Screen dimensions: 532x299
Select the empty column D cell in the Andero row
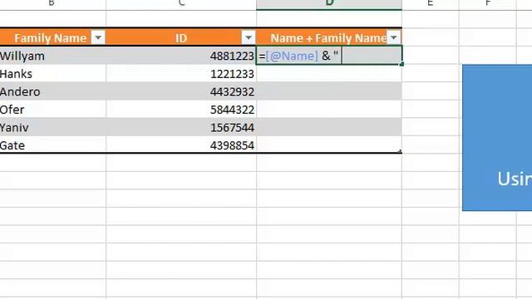click(x=329, y=91)
